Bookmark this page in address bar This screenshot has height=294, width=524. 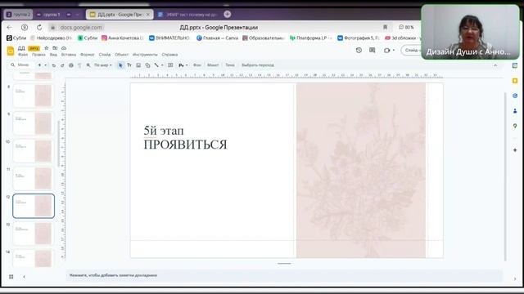[x=385, y=27]
